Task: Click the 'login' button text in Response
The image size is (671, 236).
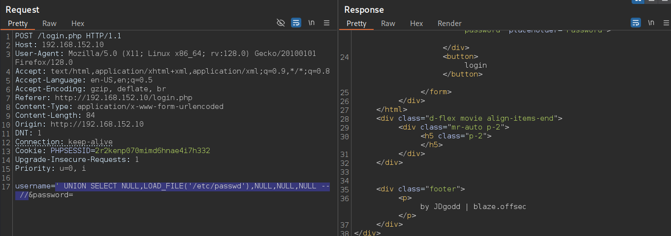Action: (x=476, y=65)
